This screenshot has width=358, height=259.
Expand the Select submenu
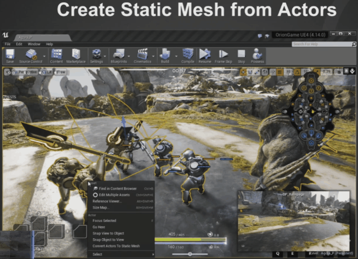click(121, 255)
